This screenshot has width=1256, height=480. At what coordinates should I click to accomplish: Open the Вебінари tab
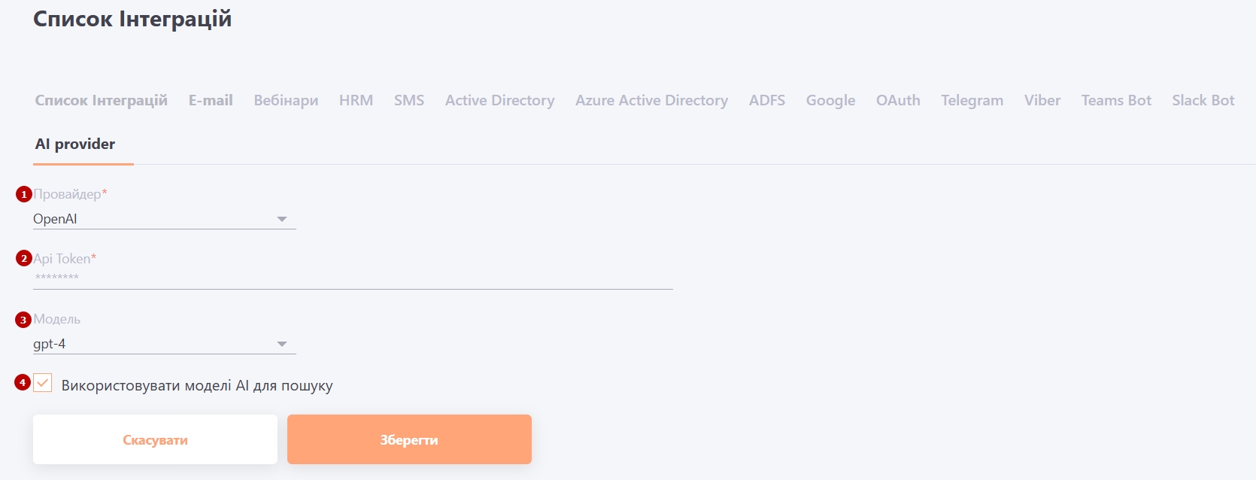[286, 100]
